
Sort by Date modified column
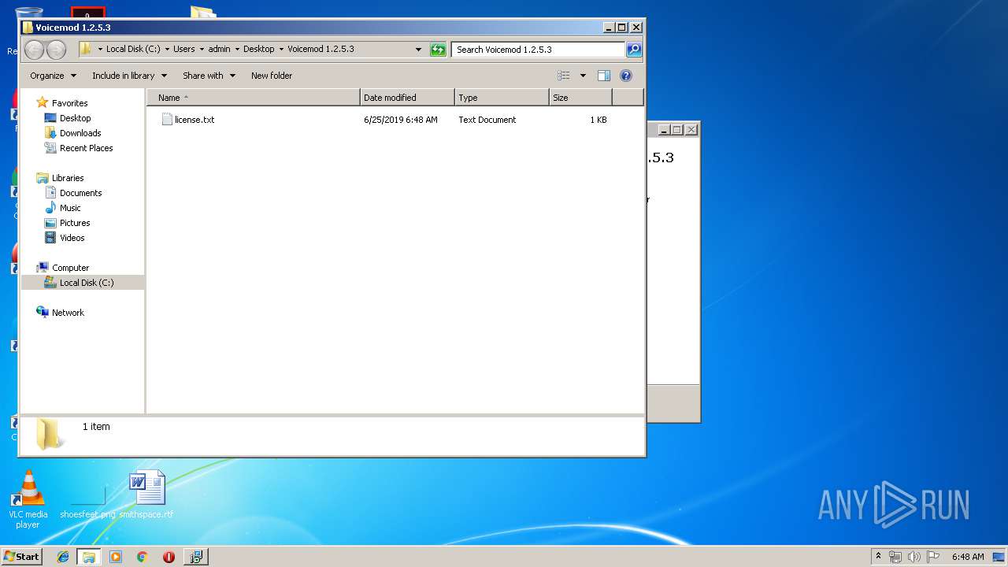(408, 98)
